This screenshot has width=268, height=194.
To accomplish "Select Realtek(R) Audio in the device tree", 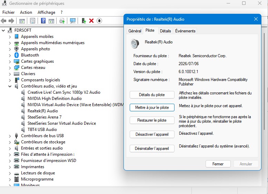I will [43, 111].
